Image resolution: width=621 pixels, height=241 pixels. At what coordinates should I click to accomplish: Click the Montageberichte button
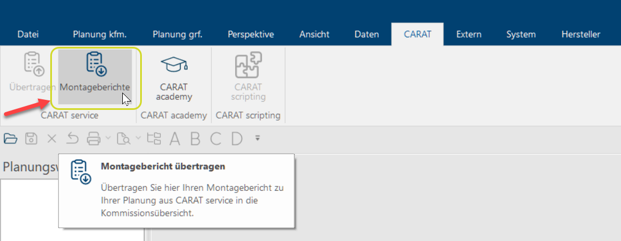tap(94, 77)
